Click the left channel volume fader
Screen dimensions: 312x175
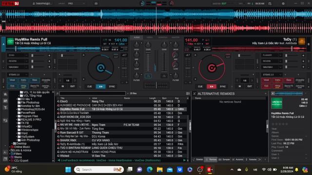pos(148,62)
